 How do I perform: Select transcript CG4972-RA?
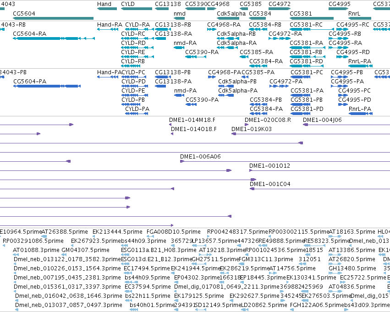tap(286, 34)
